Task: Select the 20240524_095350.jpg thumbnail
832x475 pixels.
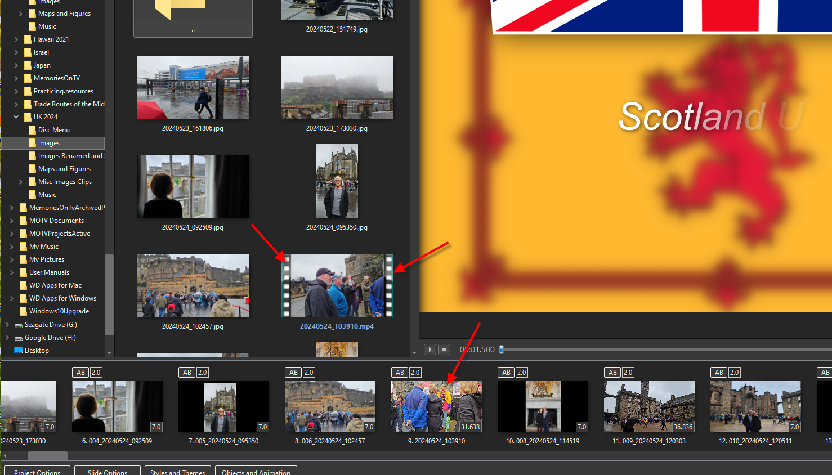Action: pos(337,181)
